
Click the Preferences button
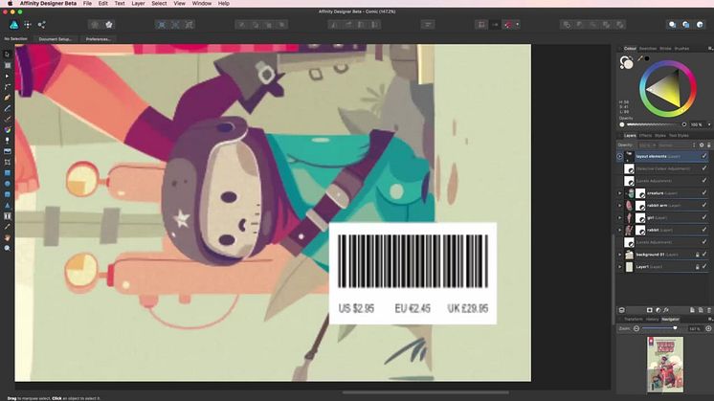point(98,39)
